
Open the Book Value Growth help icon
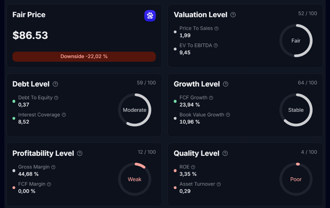(x=228, y=115)
